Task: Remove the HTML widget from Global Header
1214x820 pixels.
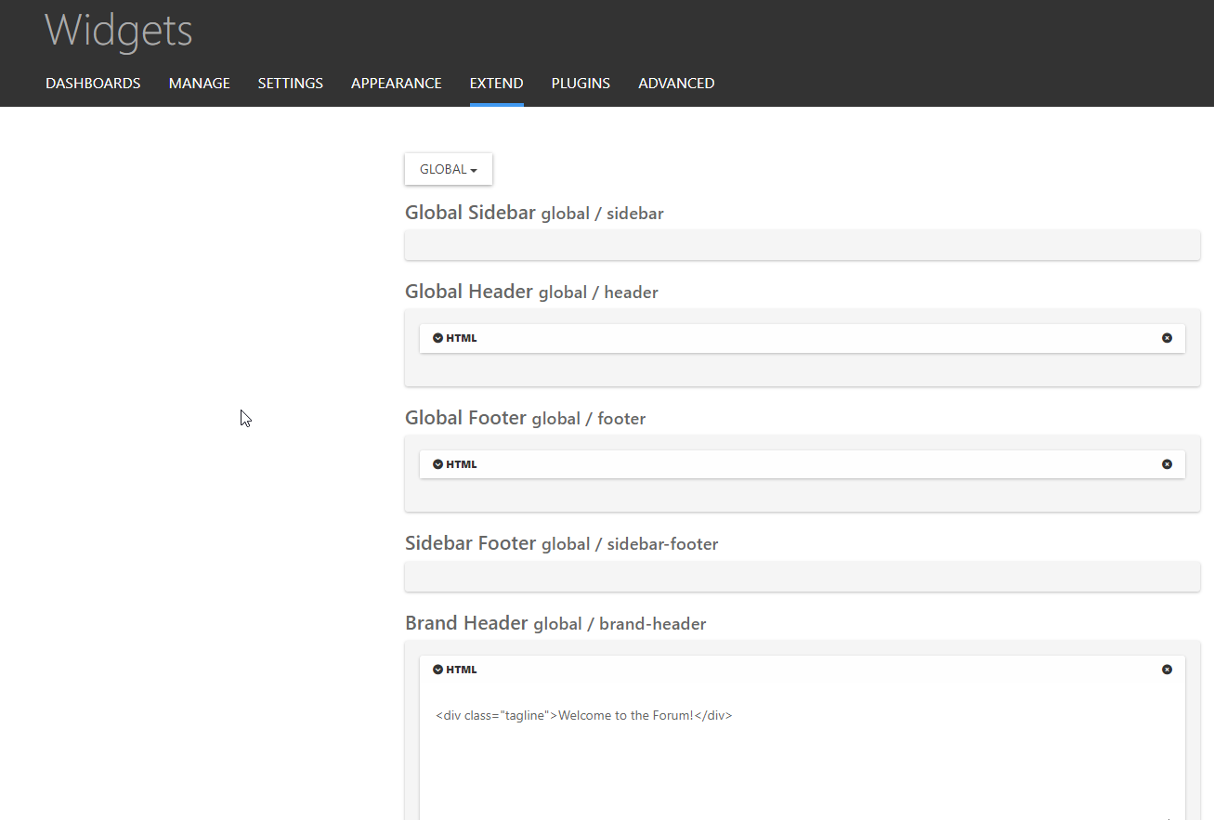Action: pos(1167,338)
